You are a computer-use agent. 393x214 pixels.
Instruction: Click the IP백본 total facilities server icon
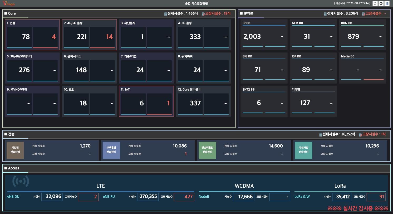click(325, 14)
